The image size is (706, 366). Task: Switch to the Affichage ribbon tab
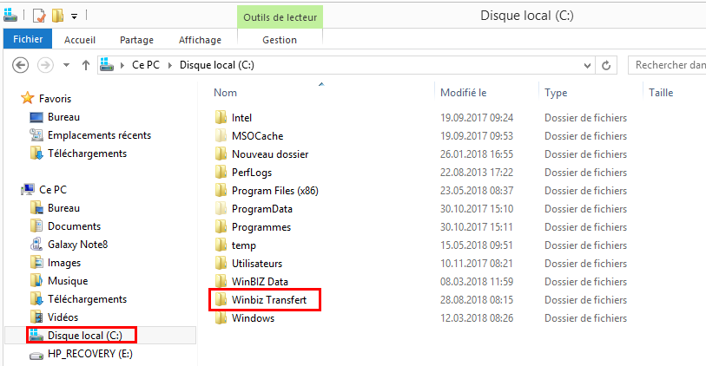[199, 40]
